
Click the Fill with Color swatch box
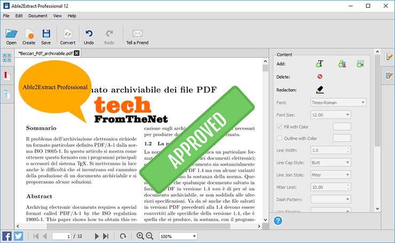(x=342, y=126)
